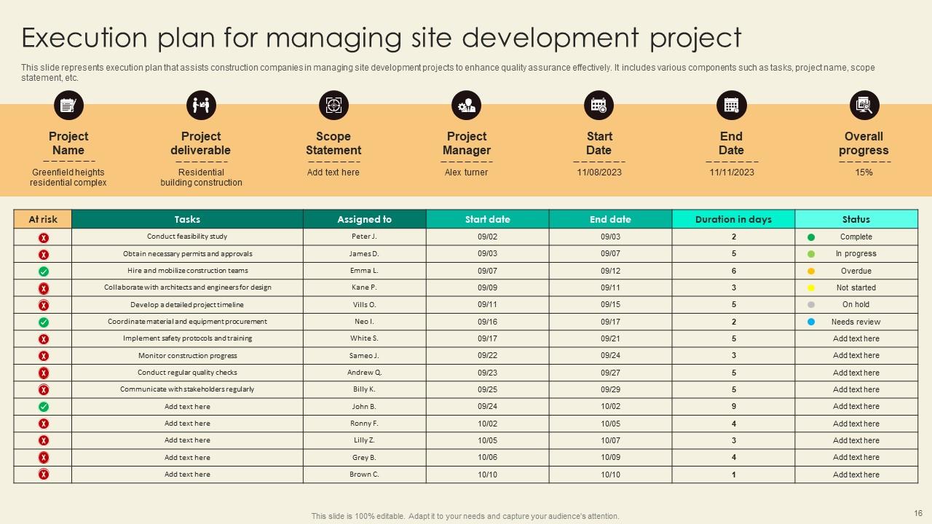Select the Overall progress report icon
Viewport: 932px width, 524px height.
(x=864, y=105)
